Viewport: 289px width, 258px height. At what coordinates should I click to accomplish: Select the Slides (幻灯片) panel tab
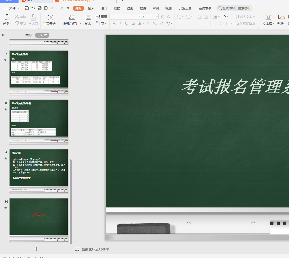click(x=42, y=35)
